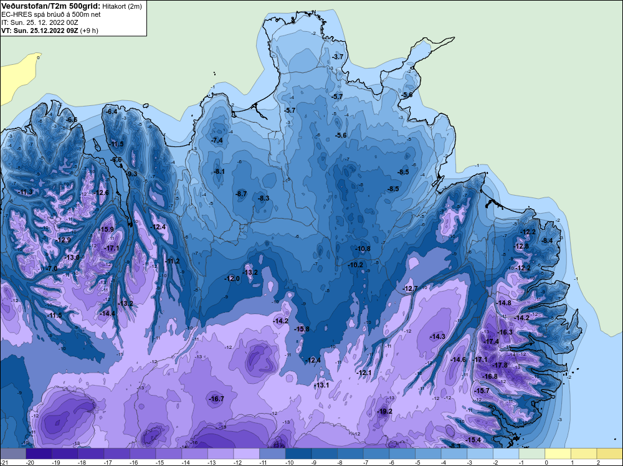Pick the yellow legend swatch between 0 and 1
623x466 pixels.
click(558, 454)
